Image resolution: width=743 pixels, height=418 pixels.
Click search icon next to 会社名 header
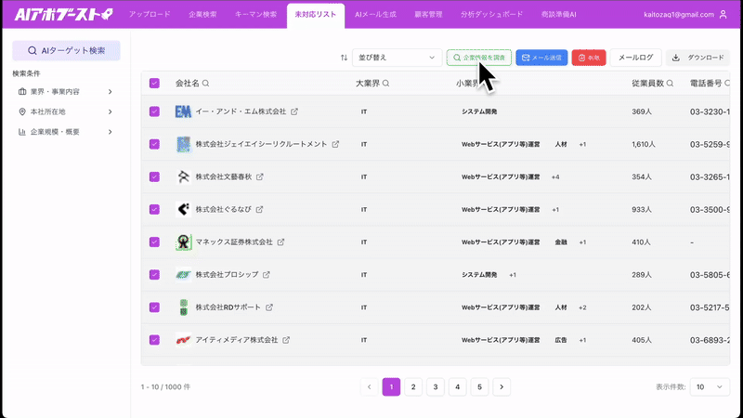tap(205, 84)
